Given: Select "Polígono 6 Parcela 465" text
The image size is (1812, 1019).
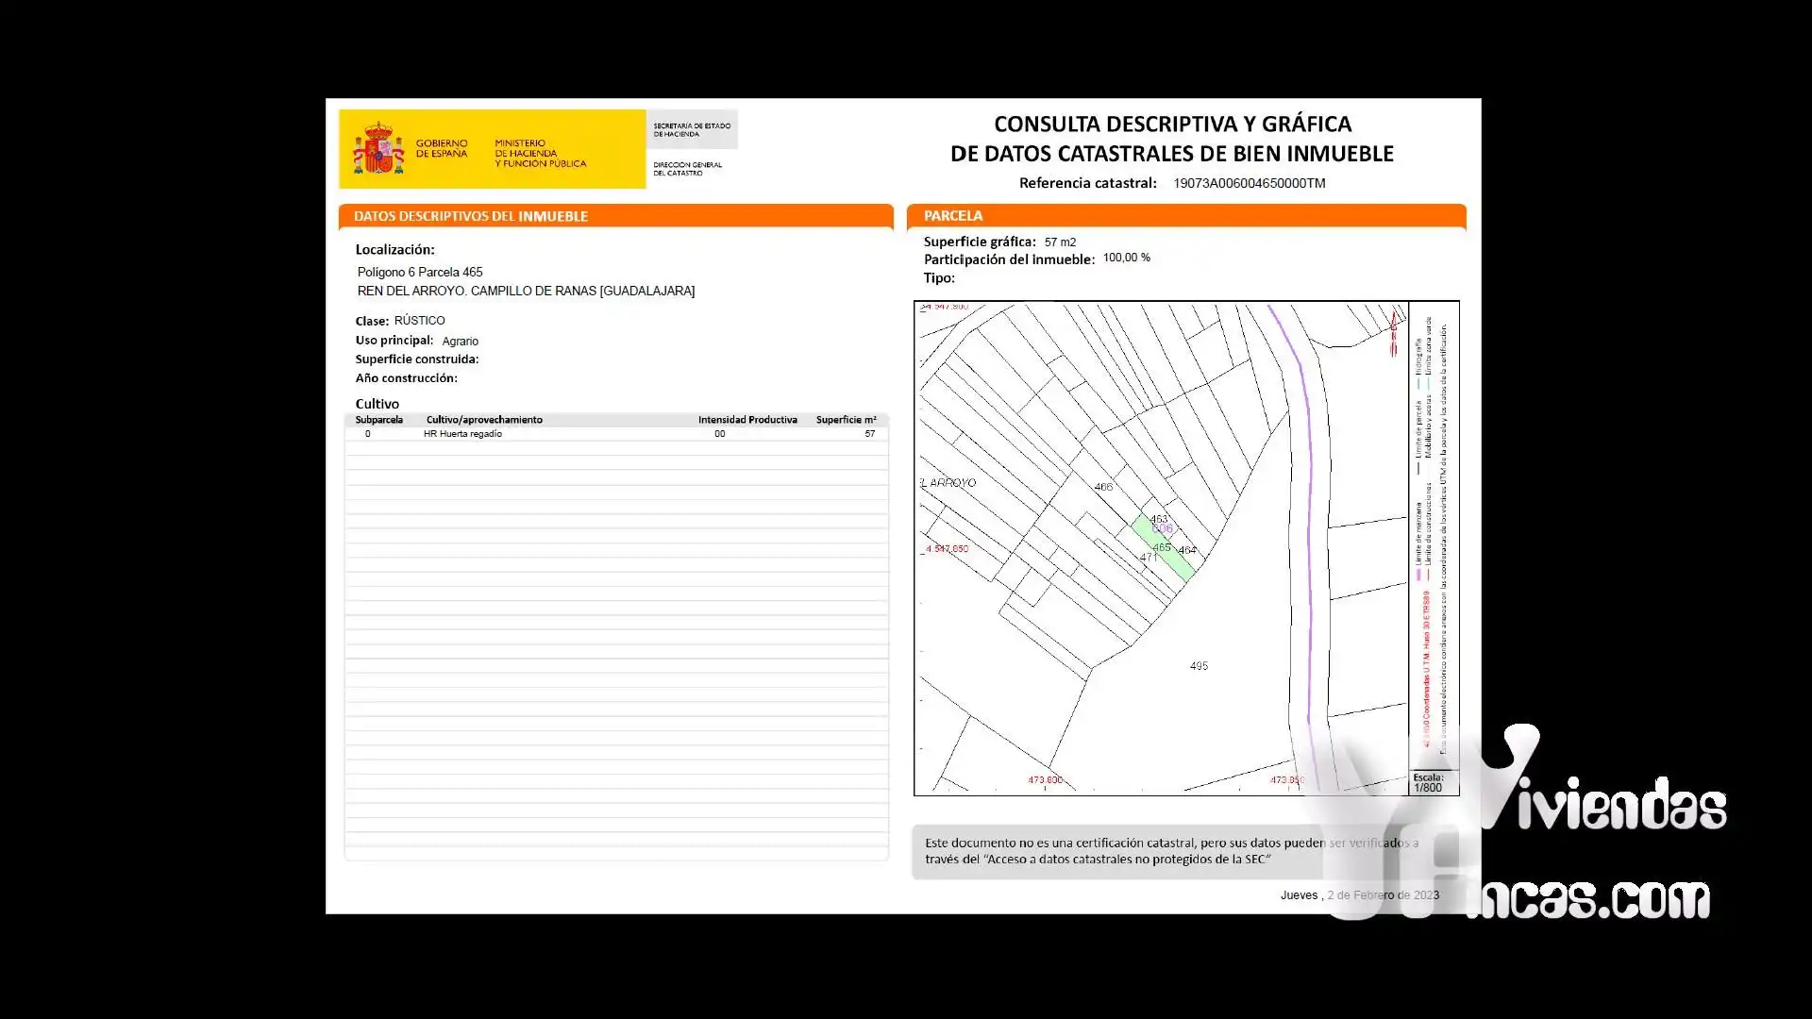Looking at the screenshot, I should [420, 272].
